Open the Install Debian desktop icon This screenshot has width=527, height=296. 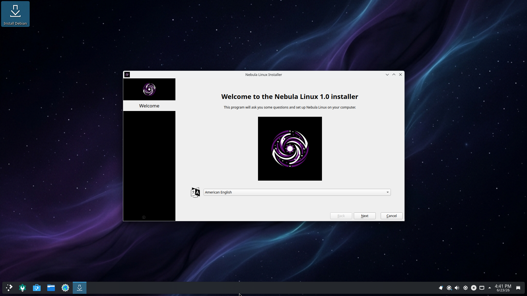pos(15,14)
